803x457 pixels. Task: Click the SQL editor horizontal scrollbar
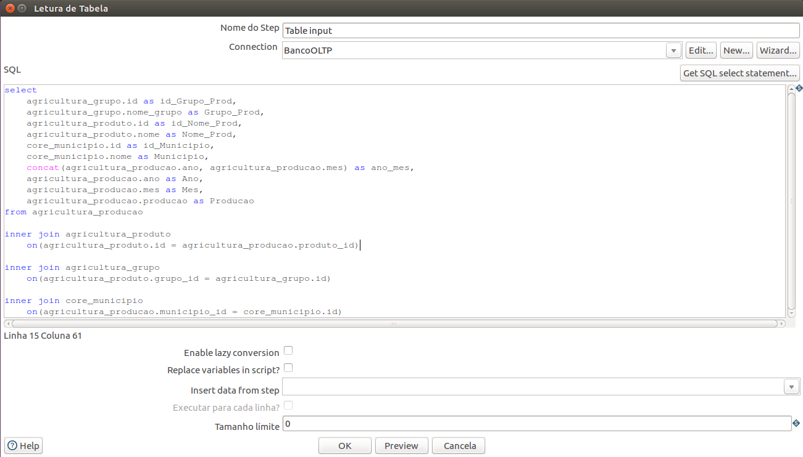394,323
